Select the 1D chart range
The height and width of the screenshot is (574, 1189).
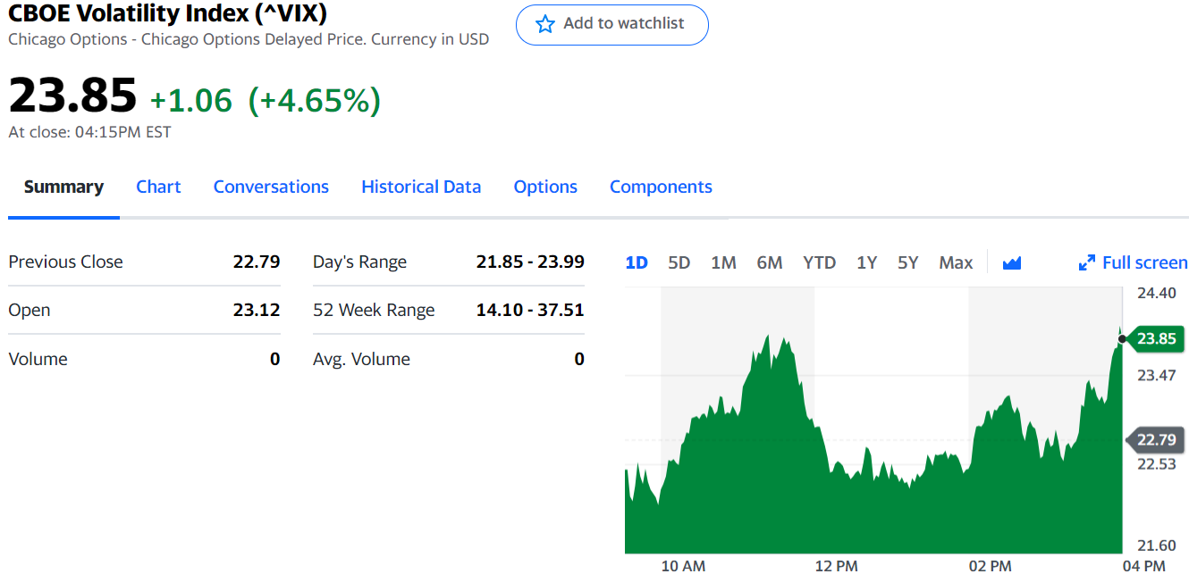pyautogui.click(x=637, y=262)
